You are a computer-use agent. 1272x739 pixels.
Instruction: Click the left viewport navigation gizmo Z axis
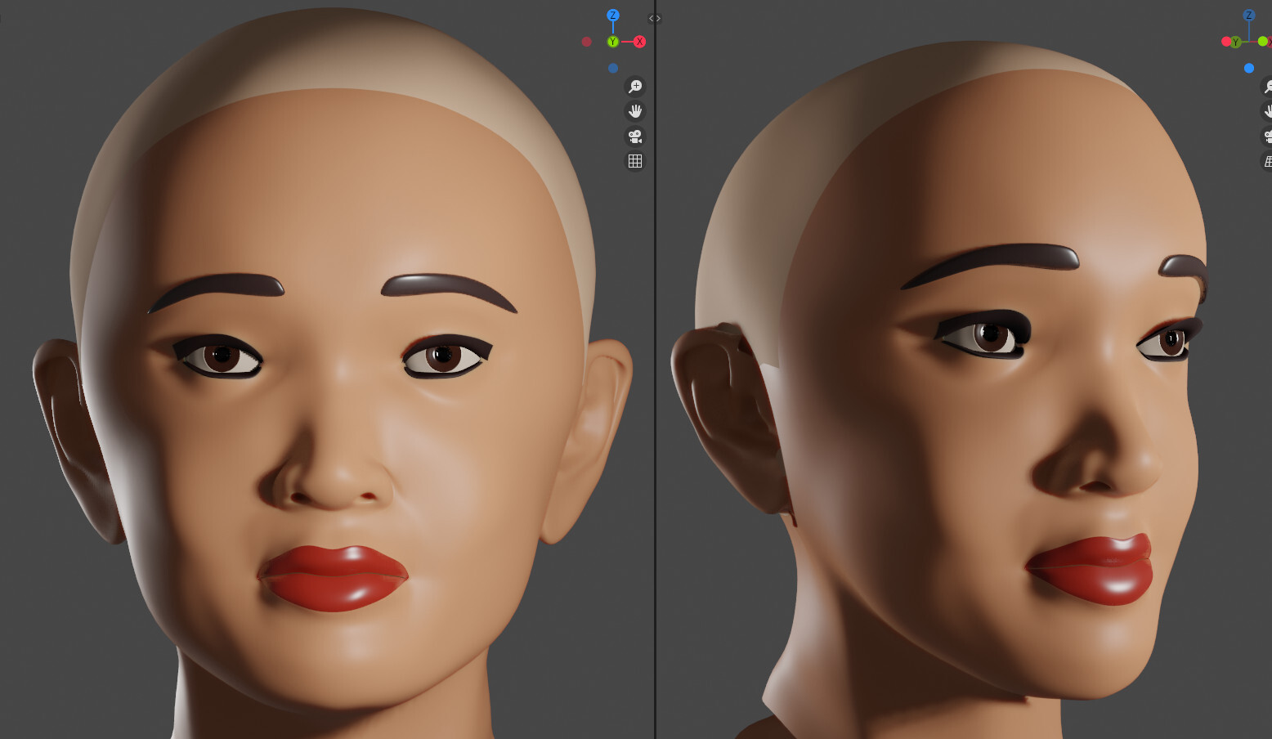(x=612, y=15)
